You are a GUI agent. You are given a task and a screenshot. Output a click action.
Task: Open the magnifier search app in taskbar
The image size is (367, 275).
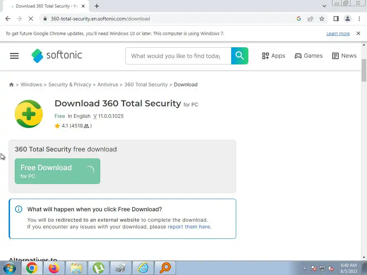click(x=165, y=268)
